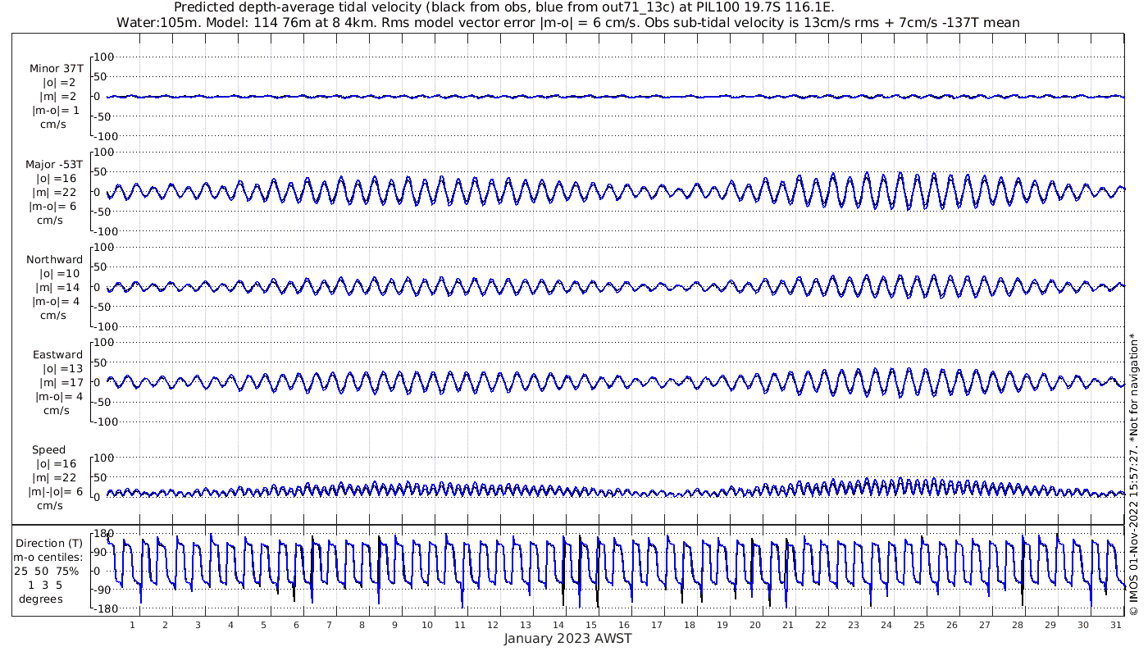Click the 'January 2023 AWST' axis title

click(567, 639)
